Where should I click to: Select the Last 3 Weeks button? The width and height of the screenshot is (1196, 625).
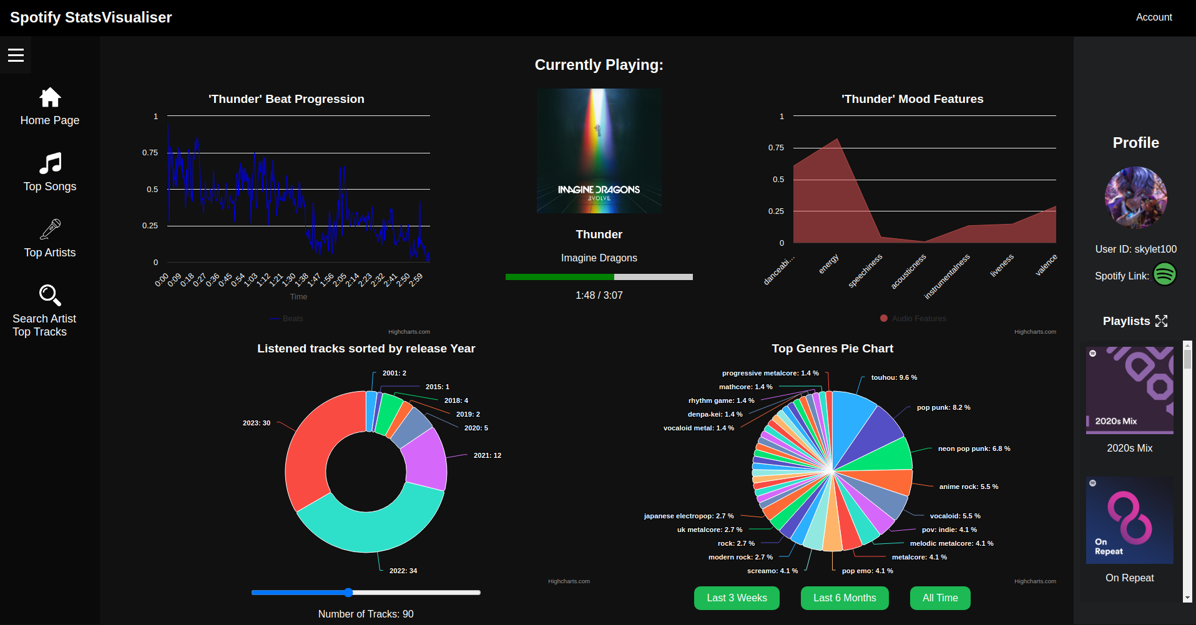737,598
